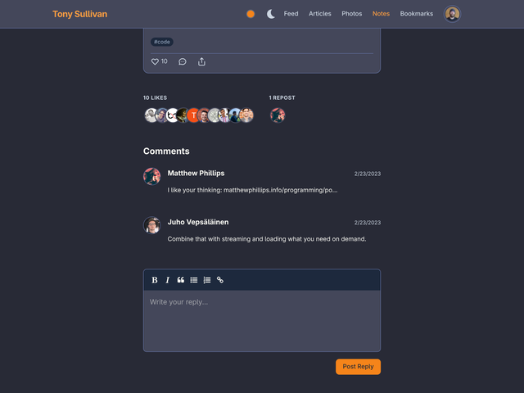Click the Post Reply button

358,367
